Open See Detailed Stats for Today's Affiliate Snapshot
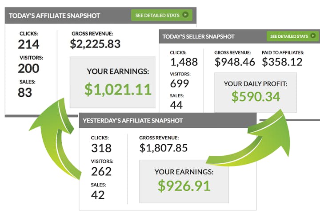Viewport: 320px width, 213px height. tap(162, 15)
